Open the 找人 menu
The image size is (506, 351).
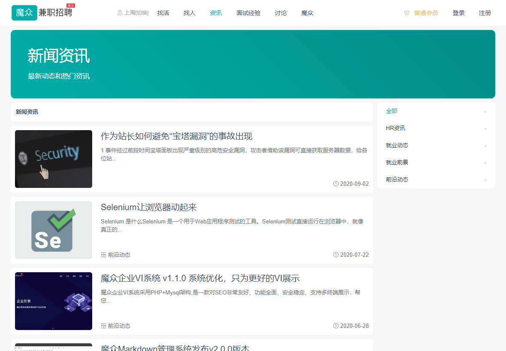point(190,13)
